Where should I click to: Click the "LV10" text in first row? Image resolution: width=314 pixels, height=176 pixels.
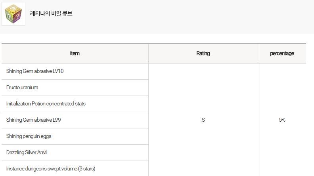pyautogui.click(x=58, y=71)
